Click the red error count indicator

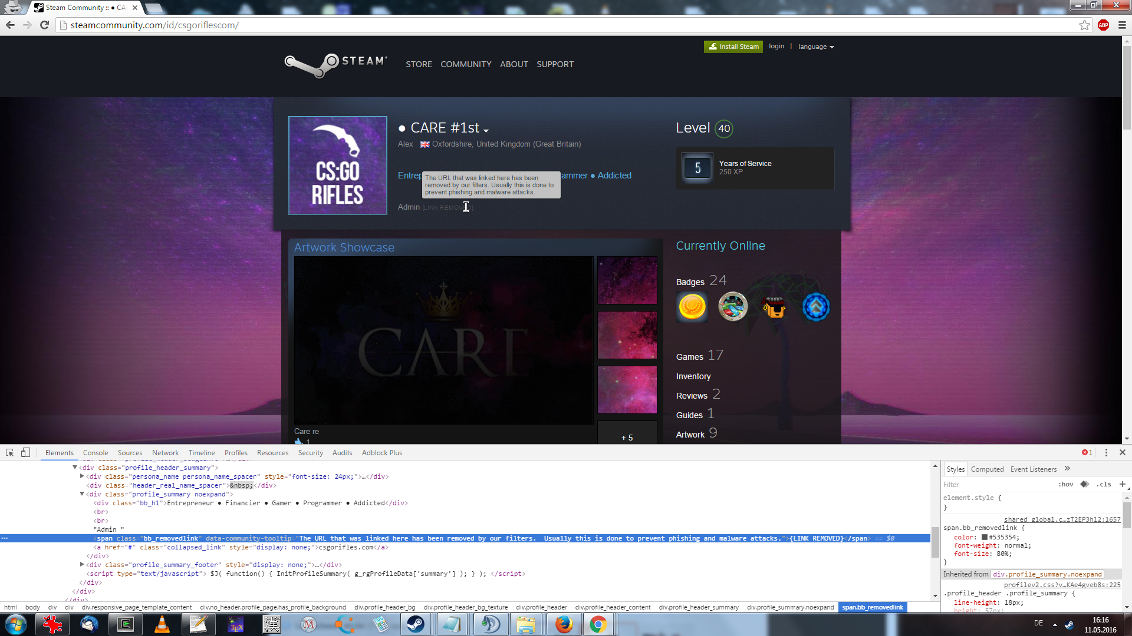coord(1087,452)
